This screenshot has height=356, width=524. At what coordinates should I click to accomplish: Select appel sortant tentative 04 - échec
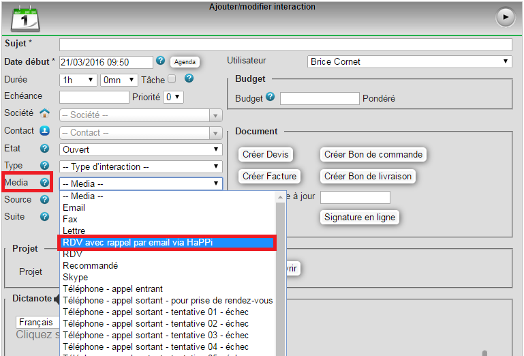(168, 346)
